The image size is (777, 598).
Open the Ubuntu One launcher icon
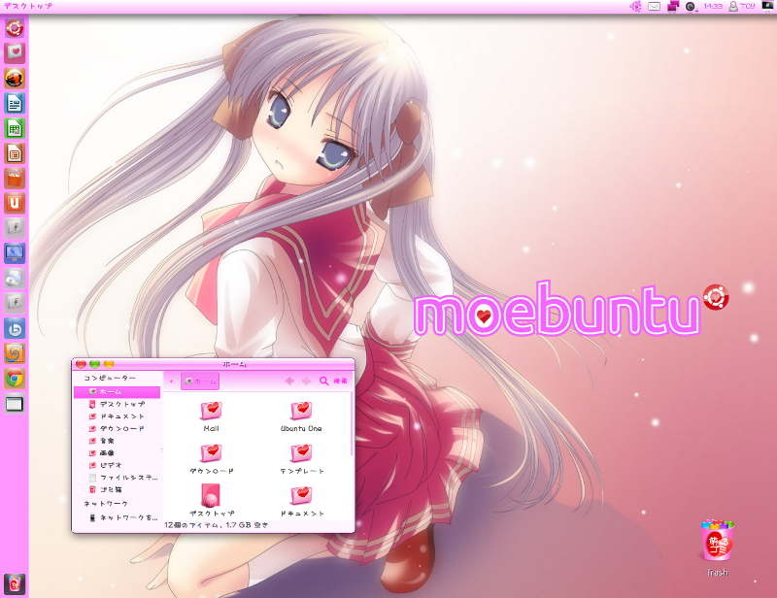pyautogui.click(x=15, y=203)
